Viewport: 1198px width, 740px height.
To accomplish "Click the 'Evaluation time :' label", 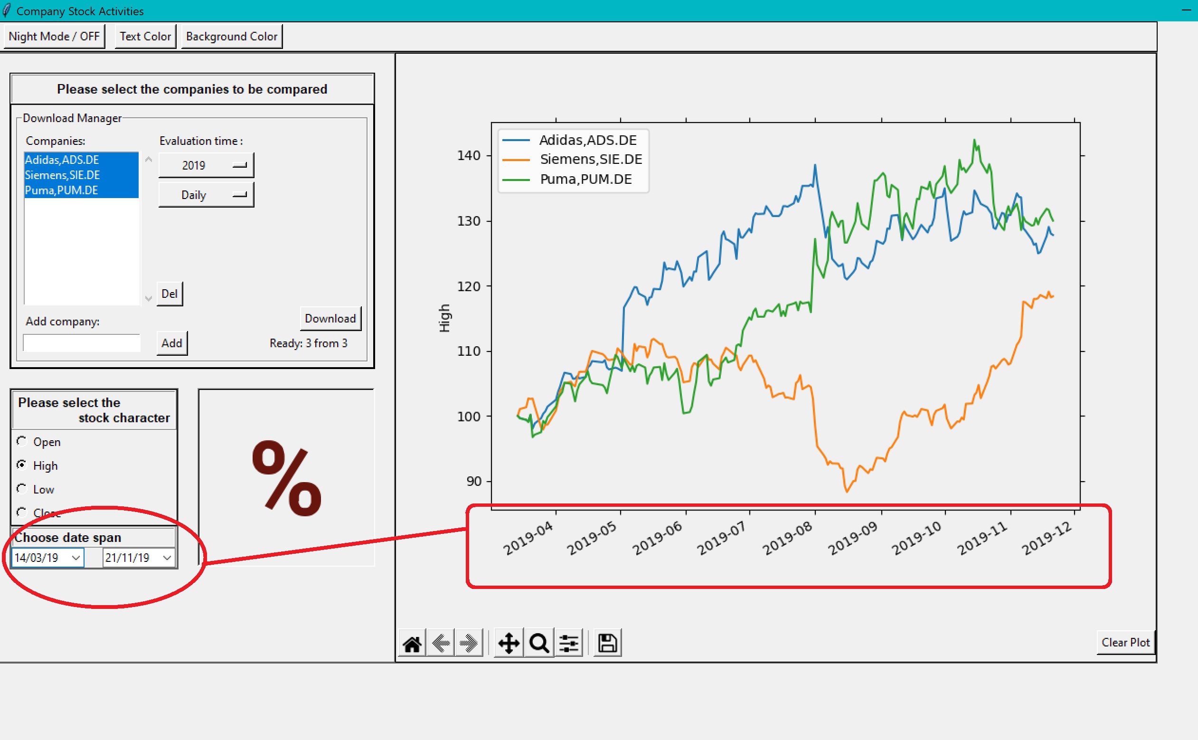I will [201, 141].
